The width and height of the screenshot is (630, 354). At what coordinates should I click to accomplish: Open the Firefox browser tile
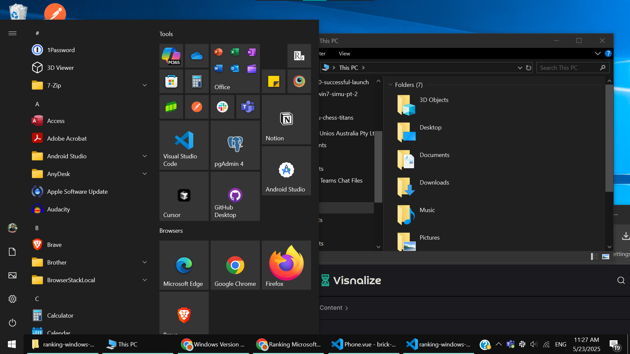[286, 265]
